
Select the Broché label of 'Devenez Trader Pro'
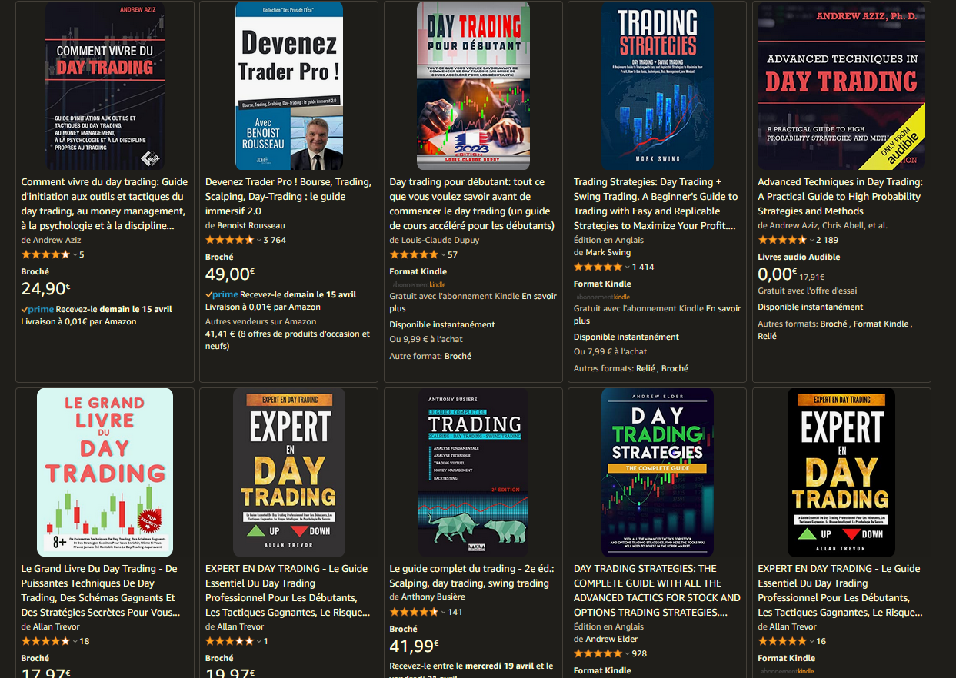[x=219, y=257]
